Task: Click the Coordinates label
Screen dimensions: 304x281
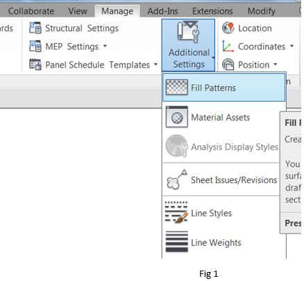Action: (262, 47)
